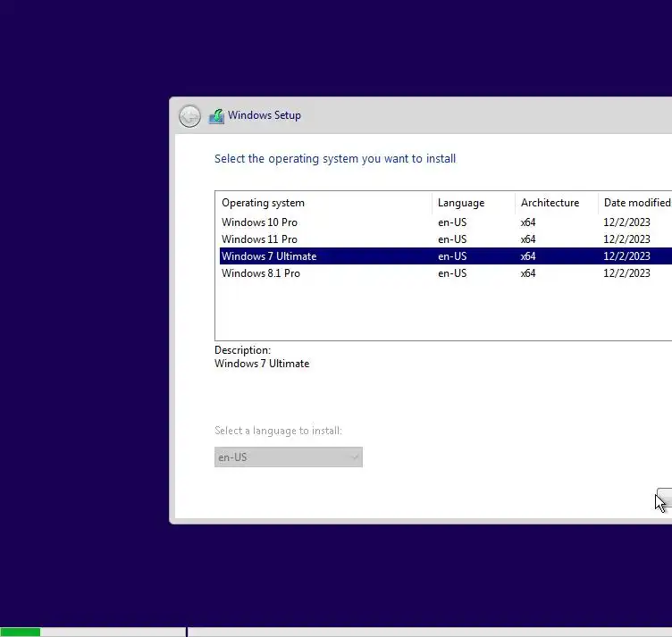Screen dimensions: 672x637
Task: Select Windows 11 Pro in the list
Action: tap(259, 239)
